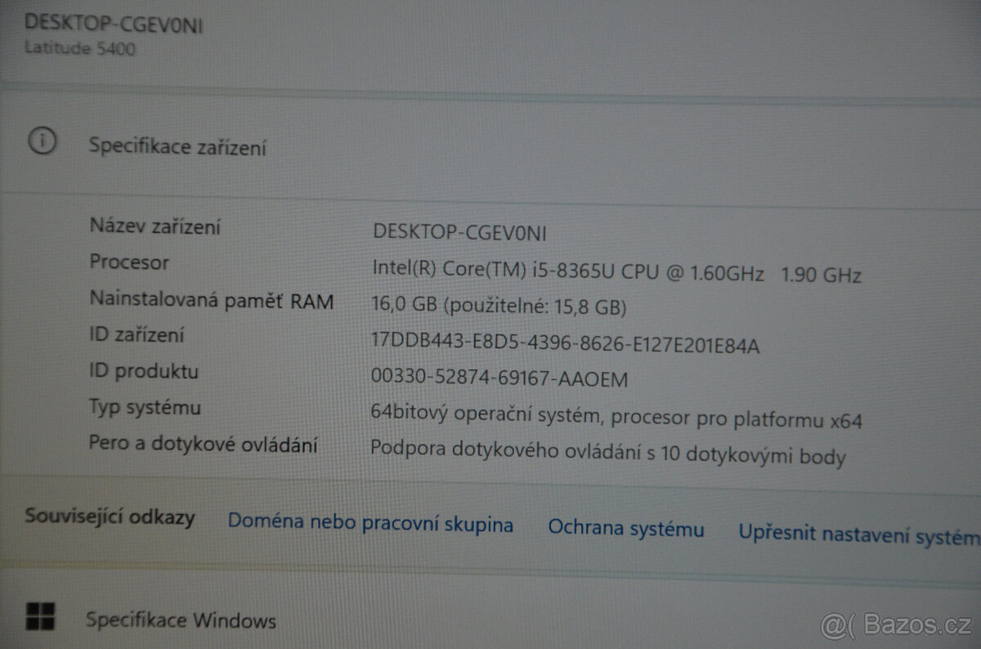Screen dimensions: 981x649
Task: Open the "Doména nebo pracovní skupina" link
Action: [x=371, y=523]
